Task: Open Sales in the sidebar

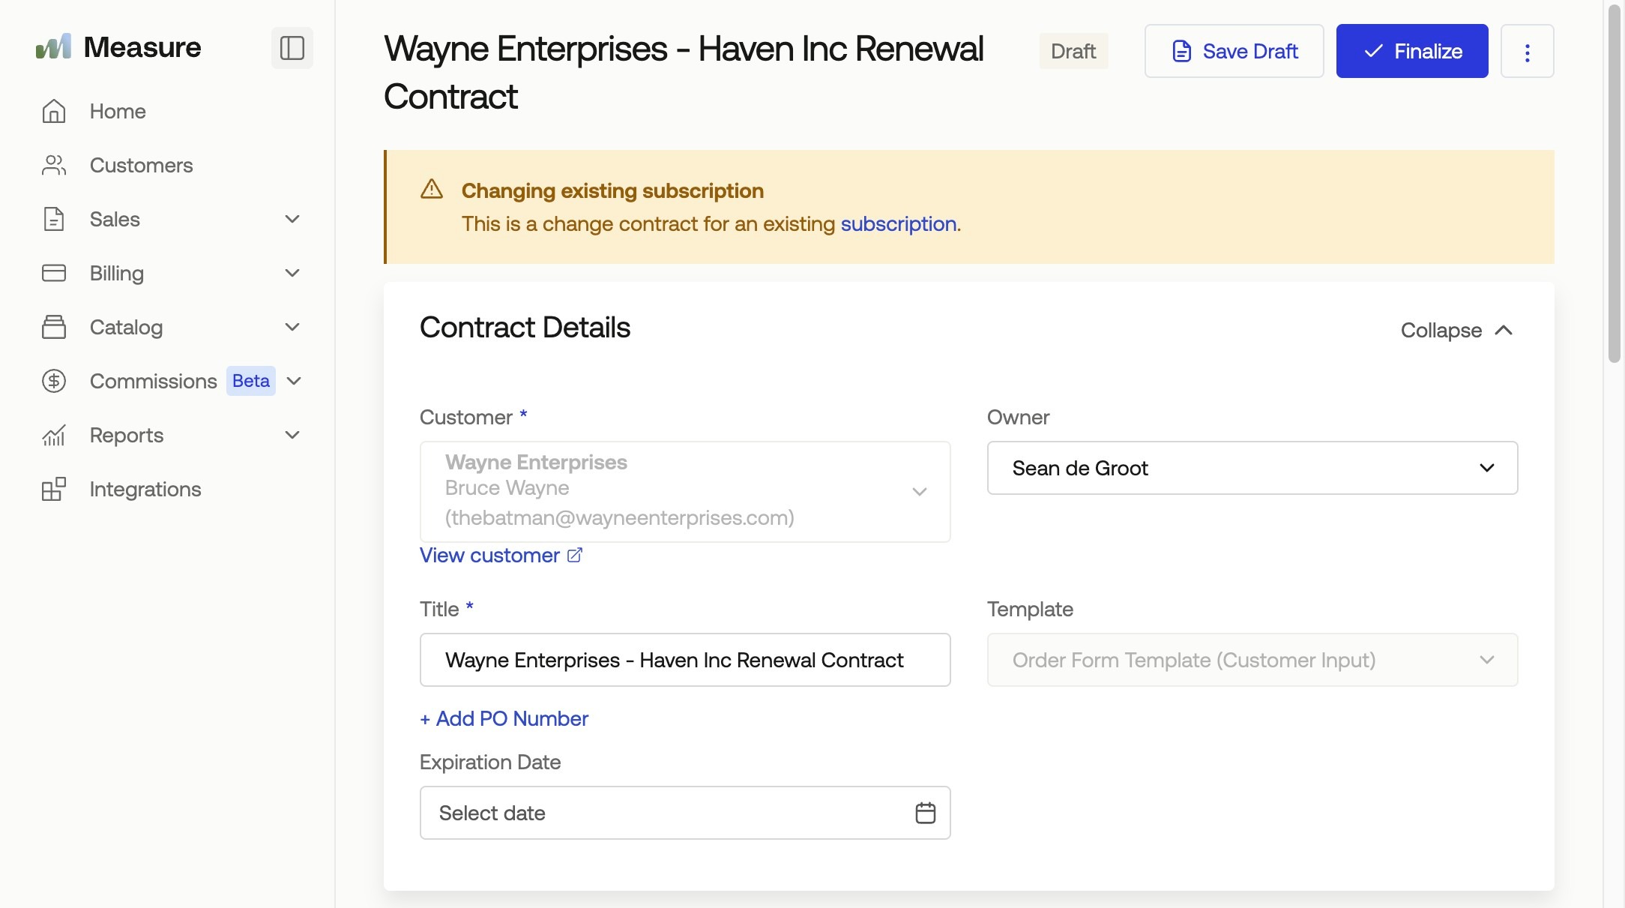Action: point(115,219)
